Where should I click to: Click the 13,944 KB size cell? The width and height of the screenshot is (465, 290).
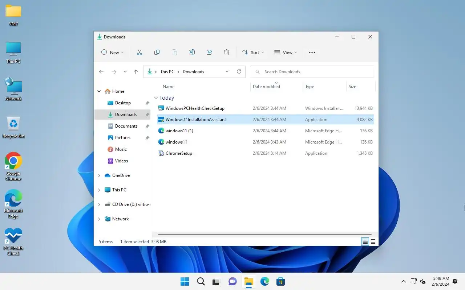point(363,108)
